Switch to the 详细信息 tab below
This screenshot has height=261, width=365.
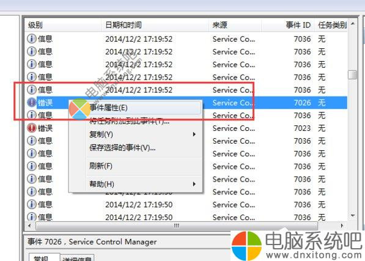coord(77,259)
